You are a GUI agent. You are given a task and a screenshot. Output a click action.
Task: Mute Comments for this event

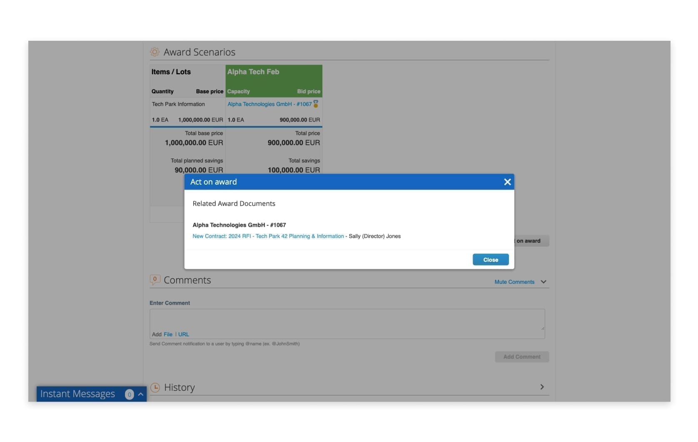click(x=514, y=282)
